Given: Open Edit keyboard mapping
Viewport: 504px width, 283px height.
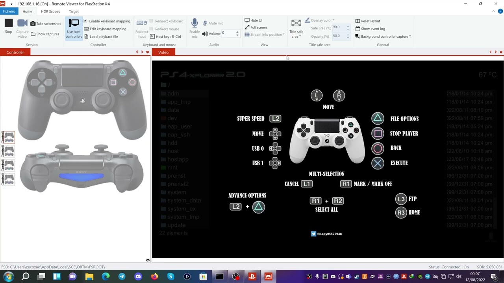Looking at the screenshot, I should [x=105, y=29].
